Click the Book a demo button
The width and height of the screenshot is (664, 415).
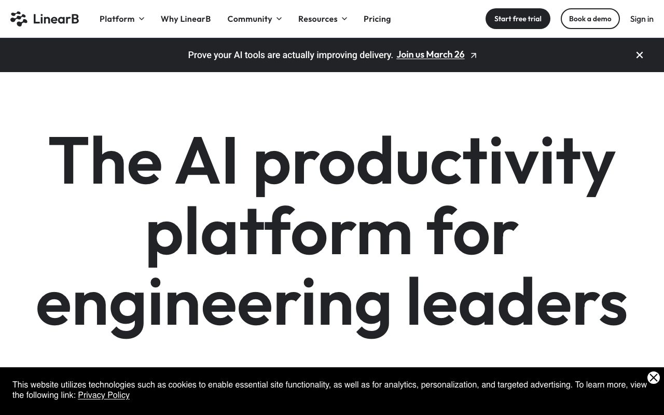coord(590,19)
